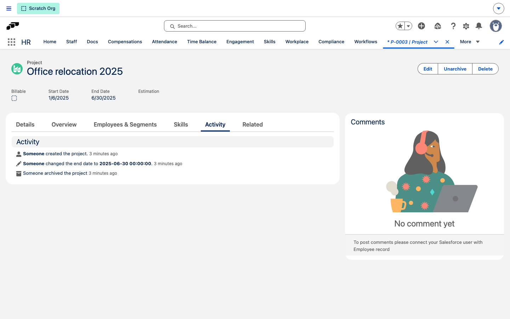
Task: Open the Time Balance nav item
Action: click(x=202, y=42)
